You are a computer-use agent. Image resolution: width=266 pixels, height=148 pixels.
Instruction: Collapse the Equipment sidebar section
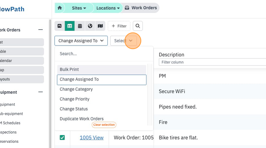click(x=41, y=92)
